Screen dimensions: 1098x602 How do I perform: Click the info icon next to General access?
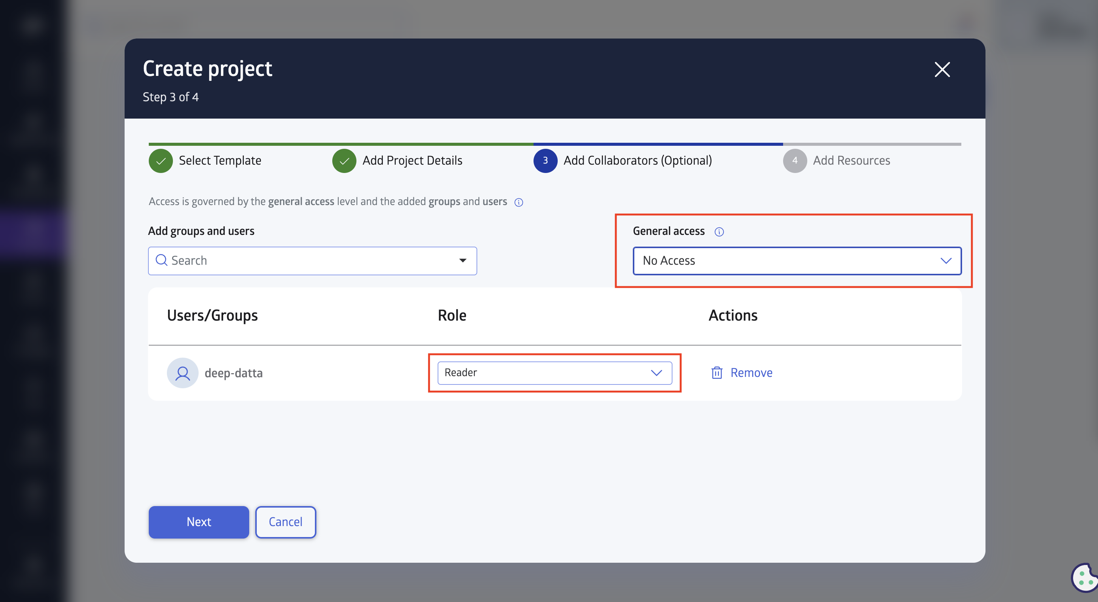tap(719, 231)
